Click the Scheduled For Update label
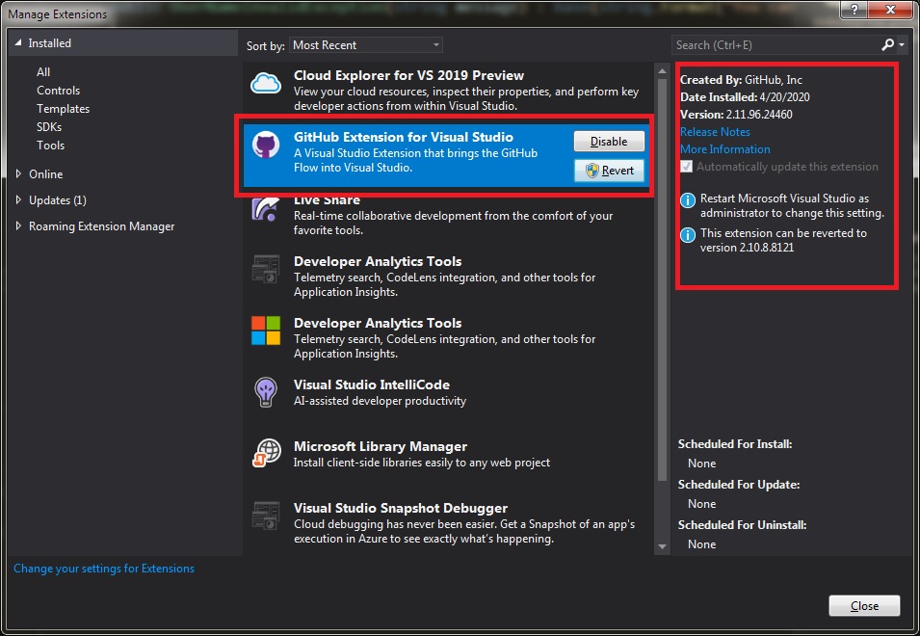 pos(739,485)
